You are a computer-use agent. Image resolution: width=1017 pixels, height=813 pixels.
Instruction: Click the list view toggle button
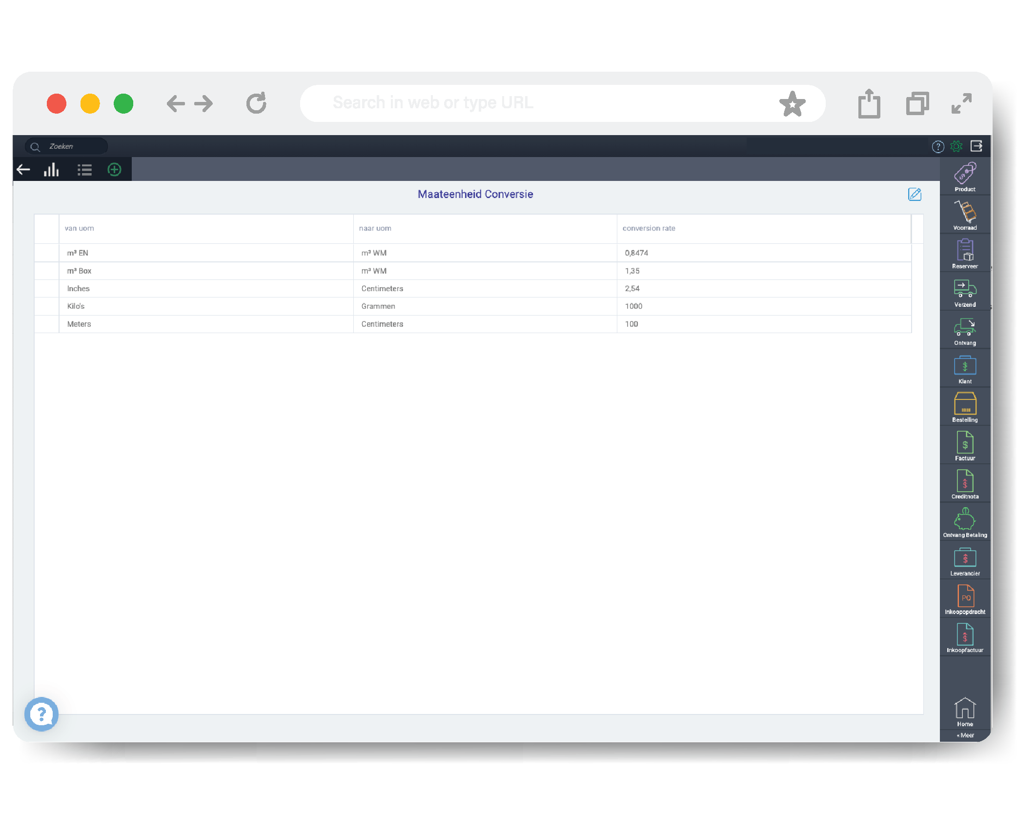[84, 171]
